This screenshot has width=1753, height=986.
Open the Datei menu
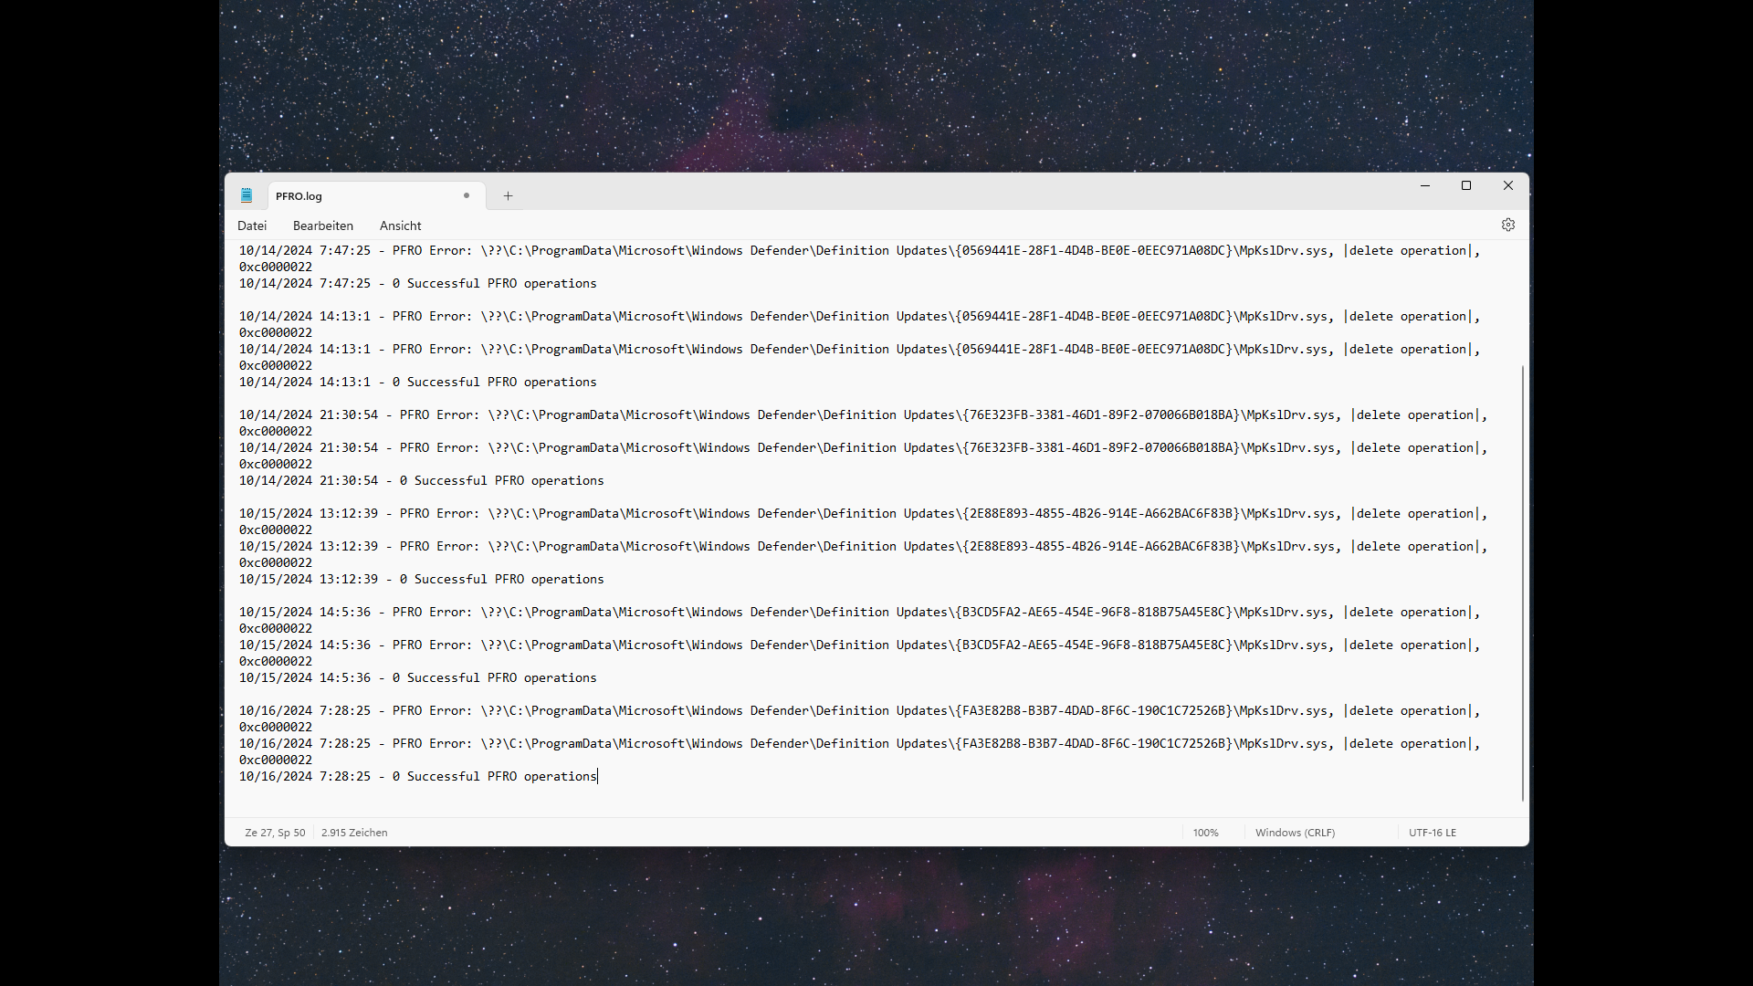(x=252, y=226)
